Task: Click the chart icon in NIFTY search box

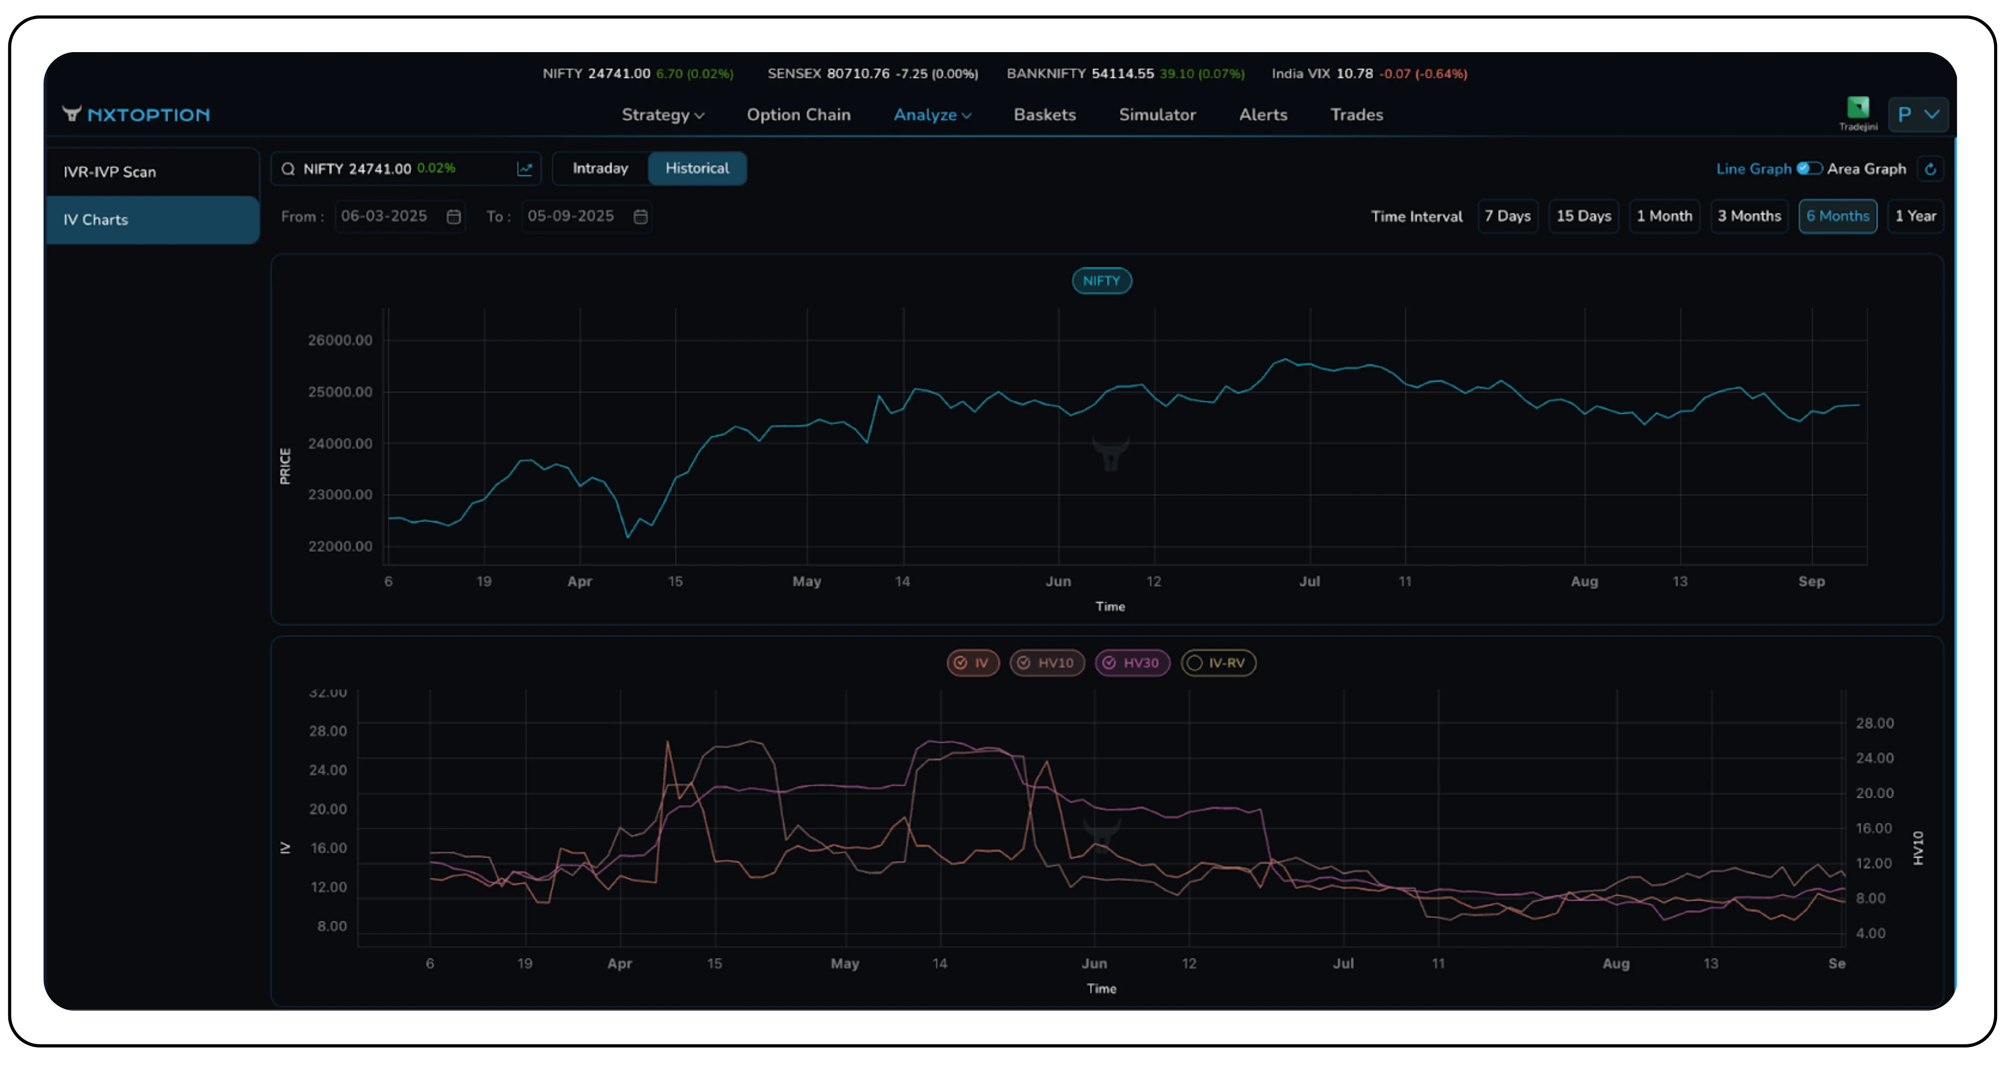Action: pyautogui.click(x=525, y=169)
